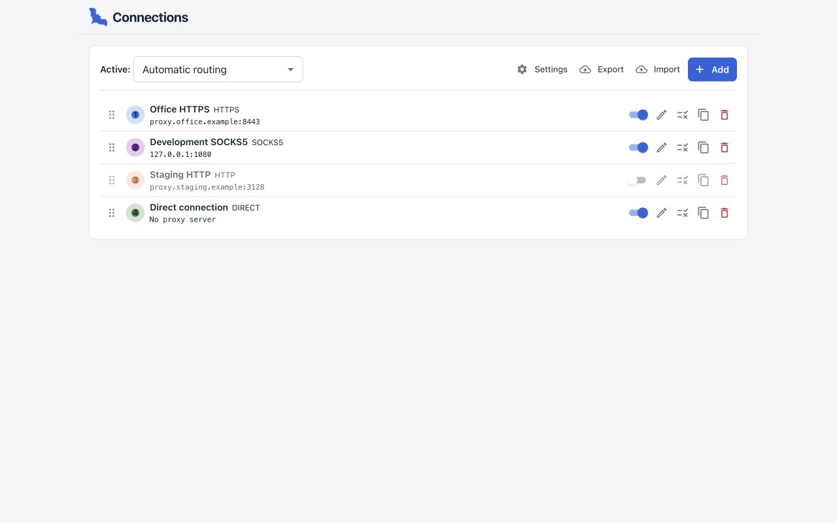Edit the Staging HTTP proxy
This screenshot has width=837, height=523.
[662, 180]
